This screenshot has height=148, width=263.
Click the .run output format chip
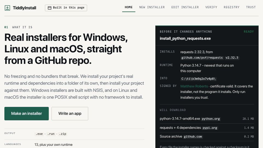coord(51,134)
